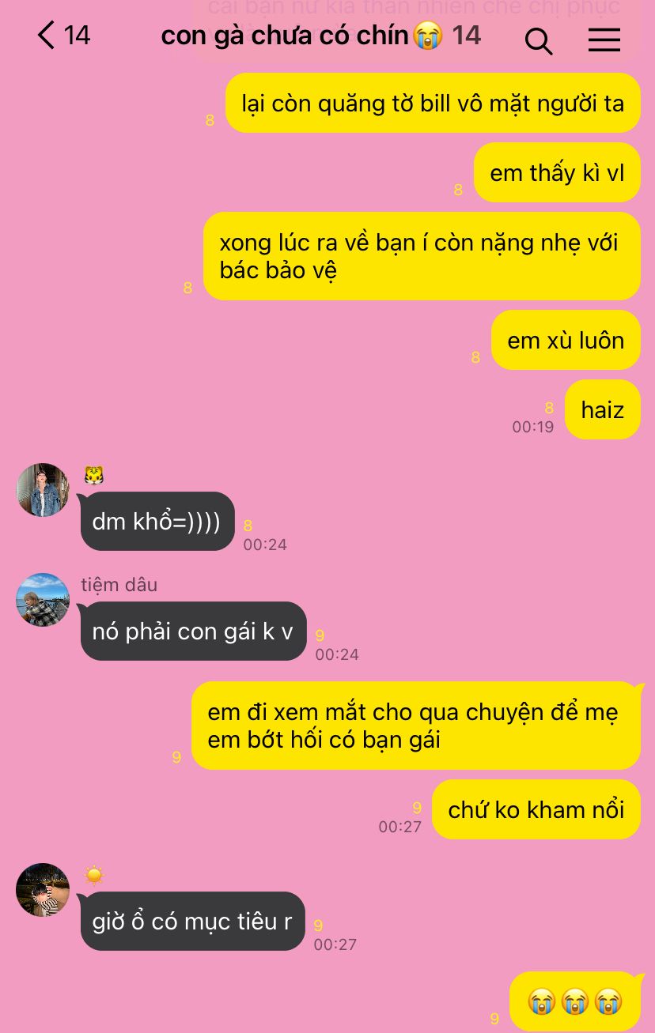Tap the back arrow chevron

point(46,36)
